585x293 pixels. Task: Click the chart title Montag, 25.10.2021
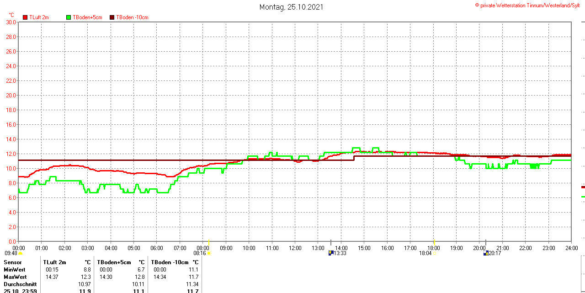[x=291, y=7]
